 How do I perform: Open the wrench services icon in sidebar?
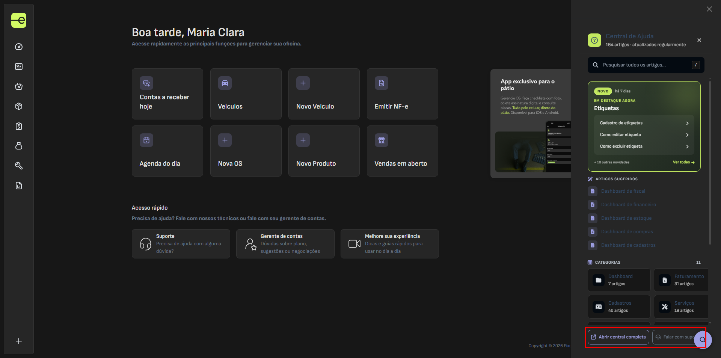(x=19, y=166)
